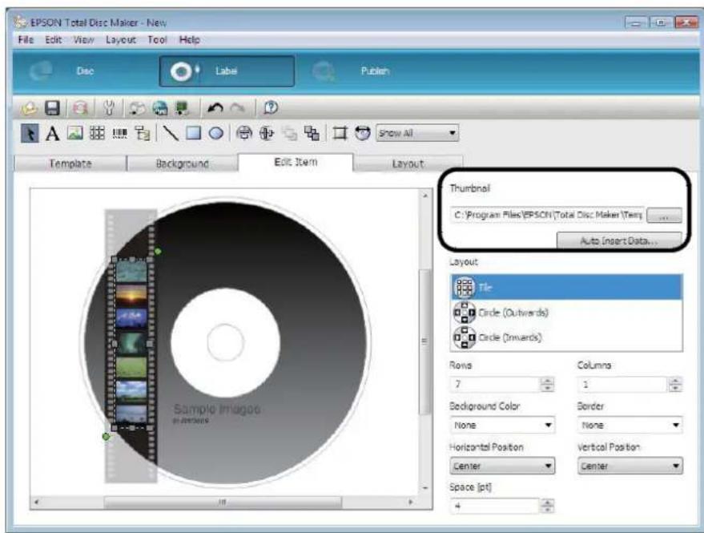
Task: Select the Circle (Inwards) layout option
Action: (566, 337)
